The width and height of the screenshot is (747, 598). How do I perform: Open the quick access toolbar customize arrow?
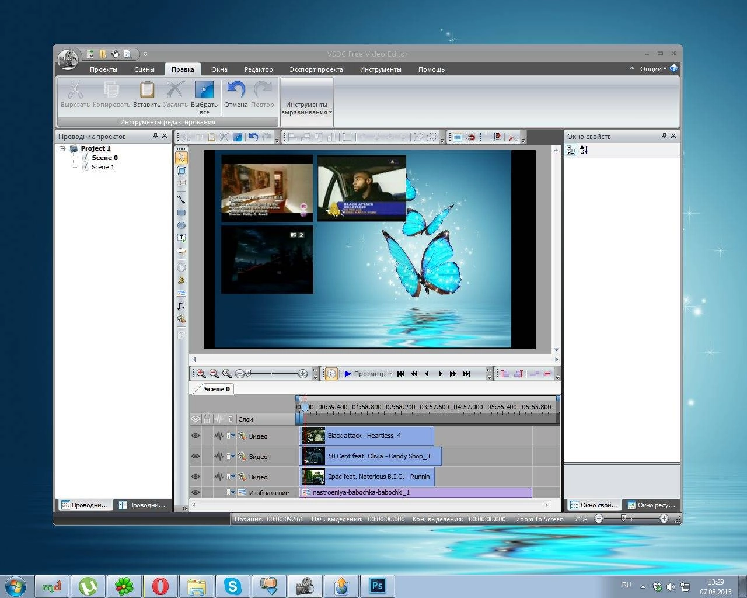[x=145, y=54]
